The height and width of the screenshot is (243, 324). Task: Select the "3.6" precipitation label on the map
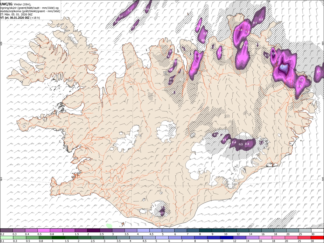[273, 54]
